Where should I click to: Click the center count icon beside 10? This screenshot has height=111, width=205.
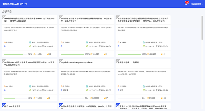[48, 54]
